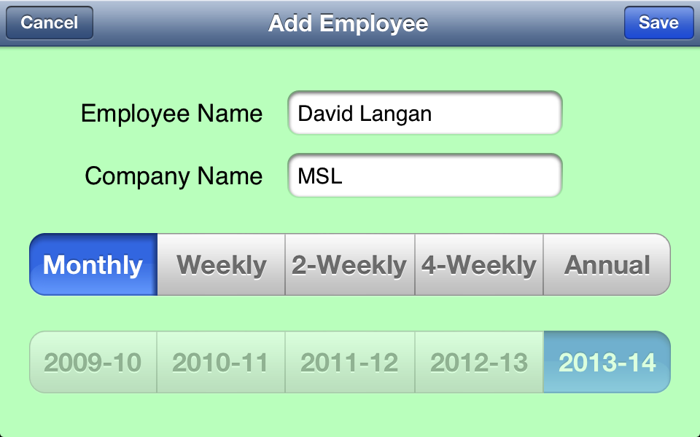Select the 4-Weekly pay period
Screen dimensions: 700x437
pos(478,264)
